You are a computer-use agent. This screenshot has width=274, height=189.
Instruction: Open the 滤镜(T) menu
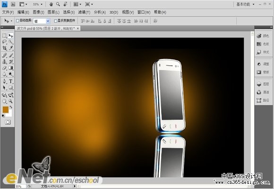coord(84,12)
